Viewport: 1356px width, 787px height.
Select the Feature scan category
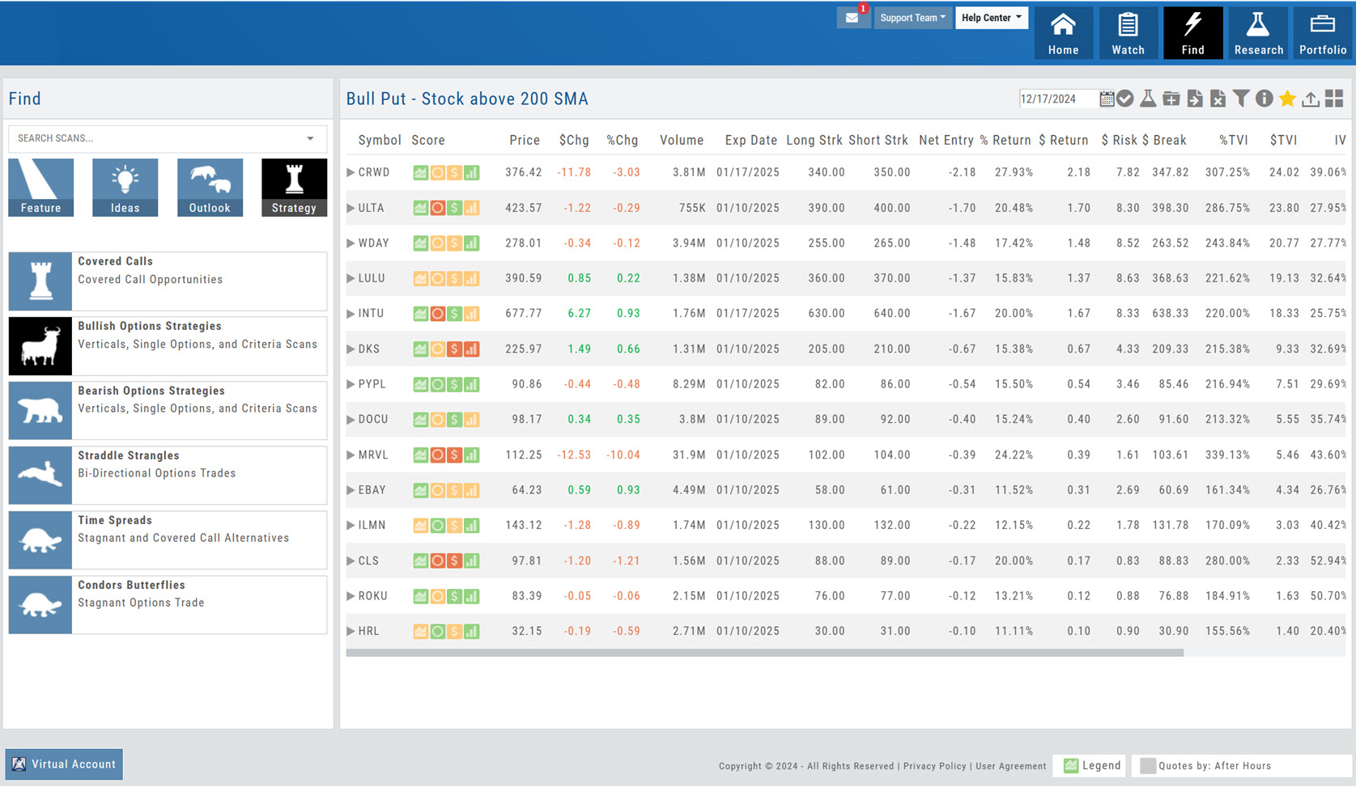(40, 187)
